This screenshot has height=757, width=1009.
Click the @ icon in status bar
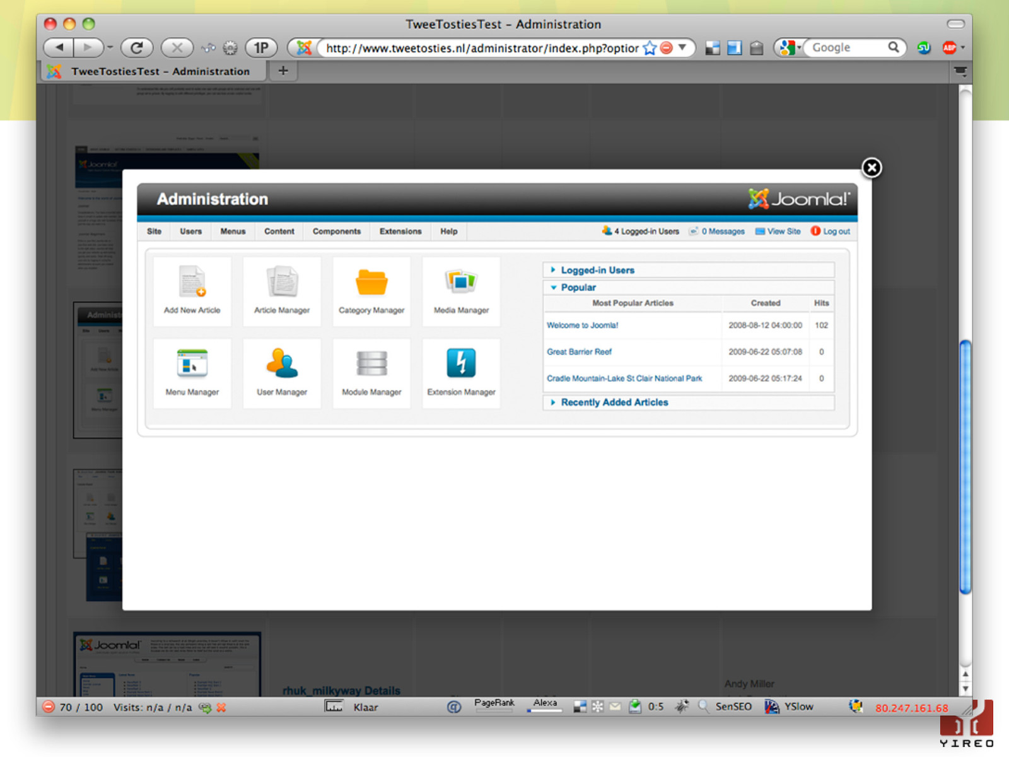point(454,707)
